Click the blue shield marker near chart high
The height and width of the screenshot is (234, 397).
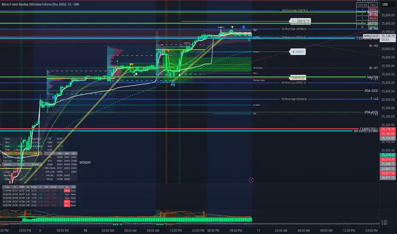tap(244, 27)
